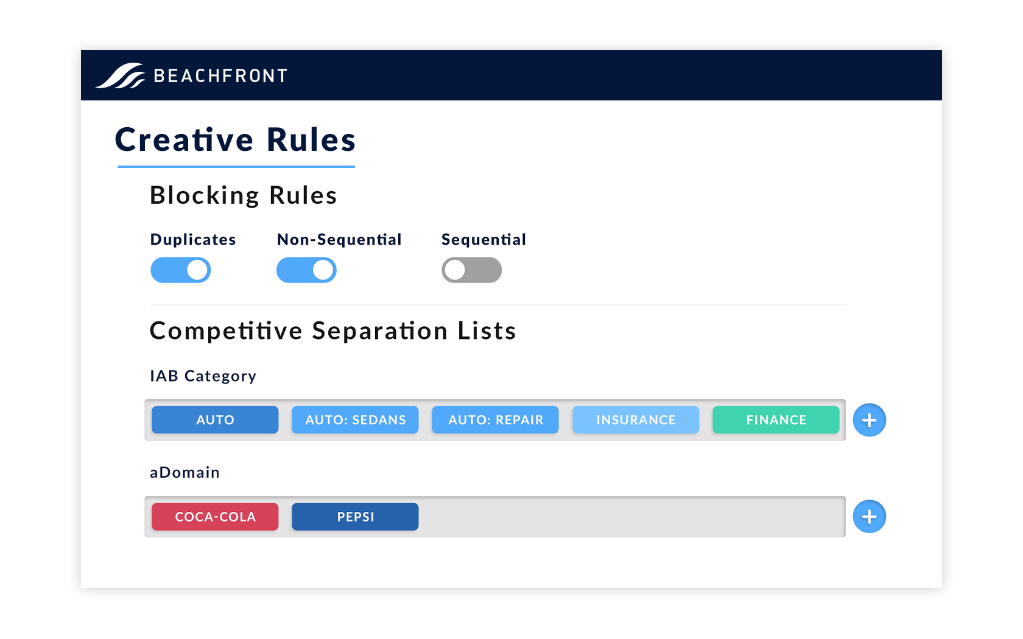Click the AUTO: REPAIR tag
Screen dimensions: 1023x639
pyautogui.click(x=495, y=420)
